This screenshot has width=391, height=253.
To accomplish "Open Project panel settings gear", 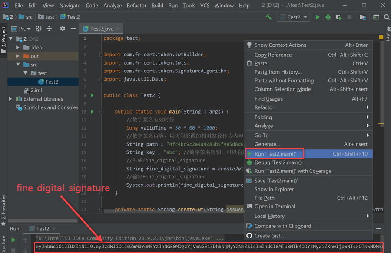I will 63,29.
